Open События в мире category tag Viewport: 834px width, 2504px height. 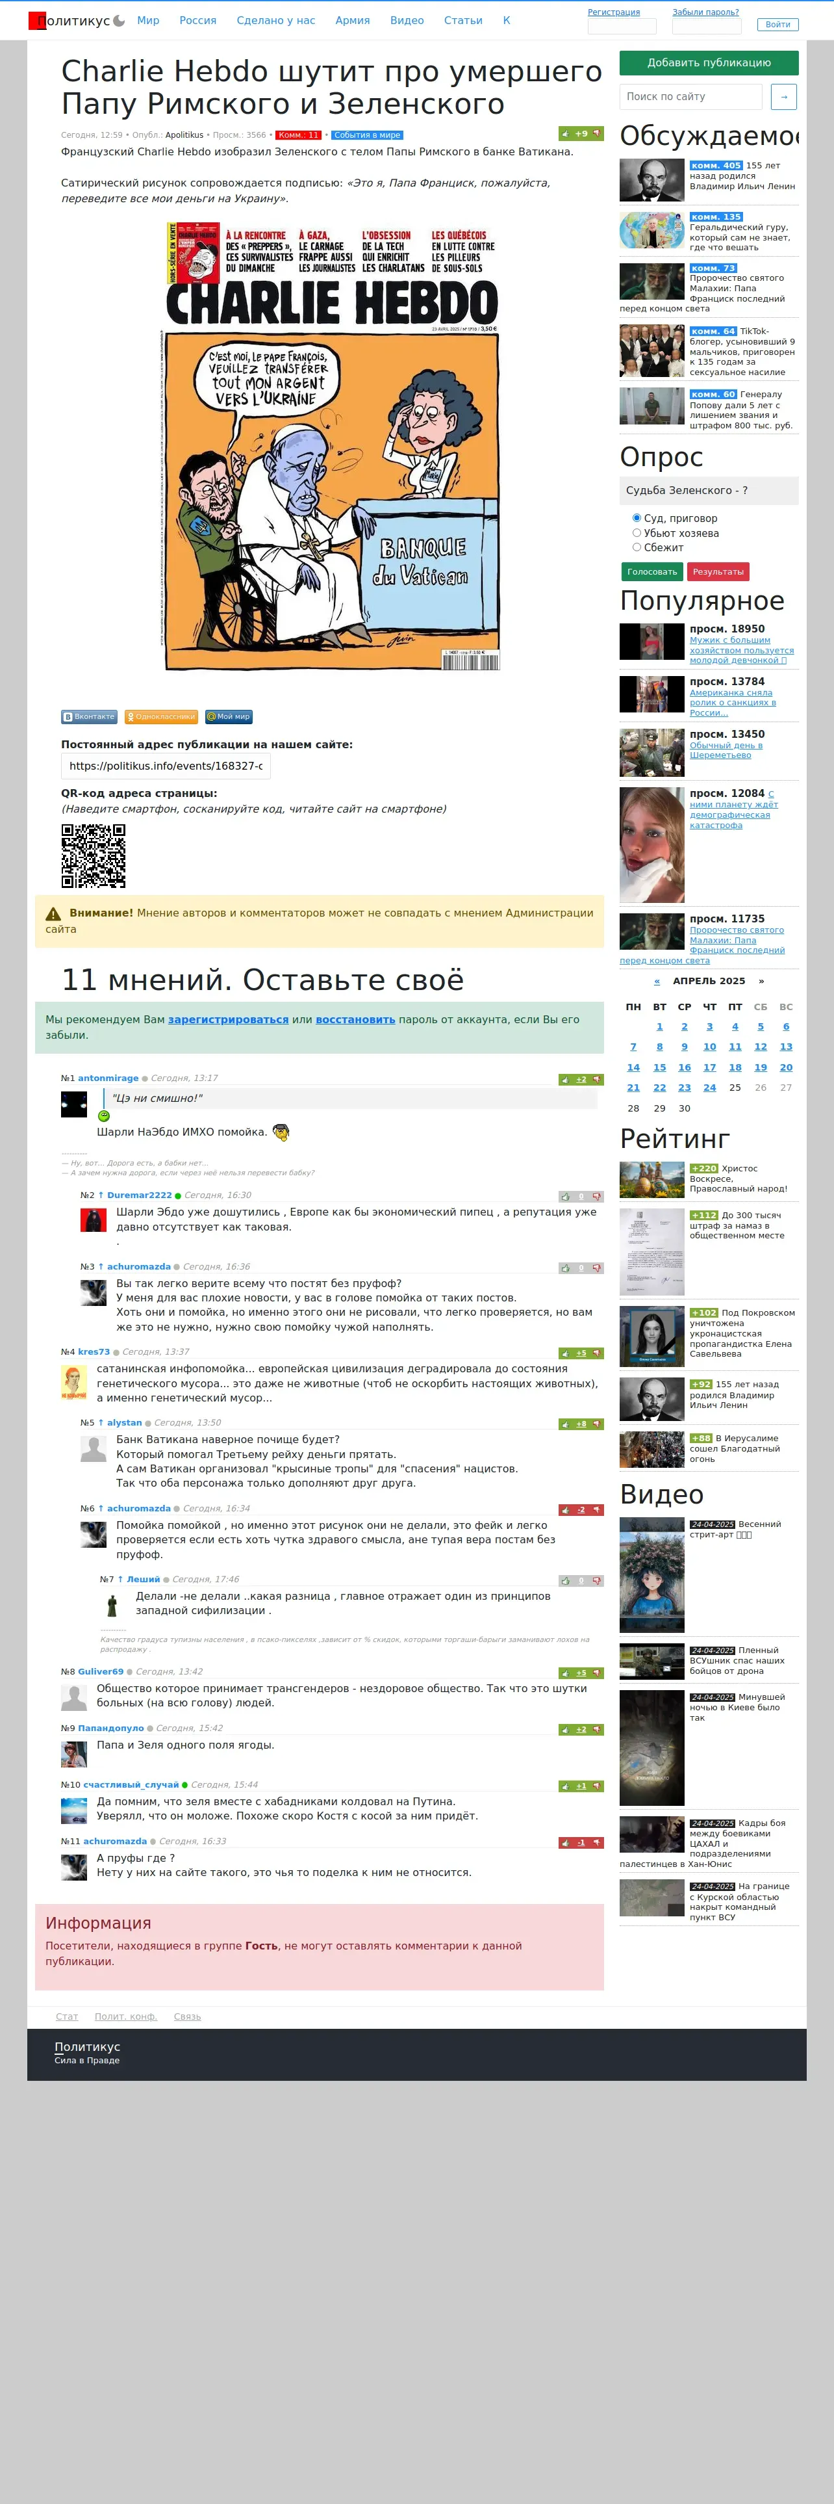coord(367,135)
